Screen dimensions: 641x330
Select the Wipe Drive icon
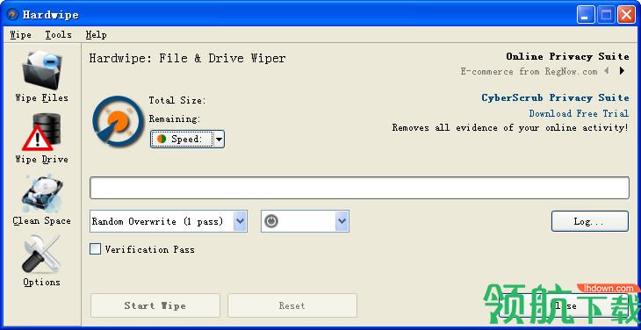coord(41,132)
